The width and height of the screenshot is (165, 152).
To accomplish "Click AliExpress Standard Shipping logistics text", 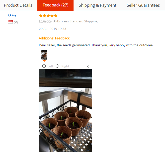I will tap(75, 21).
